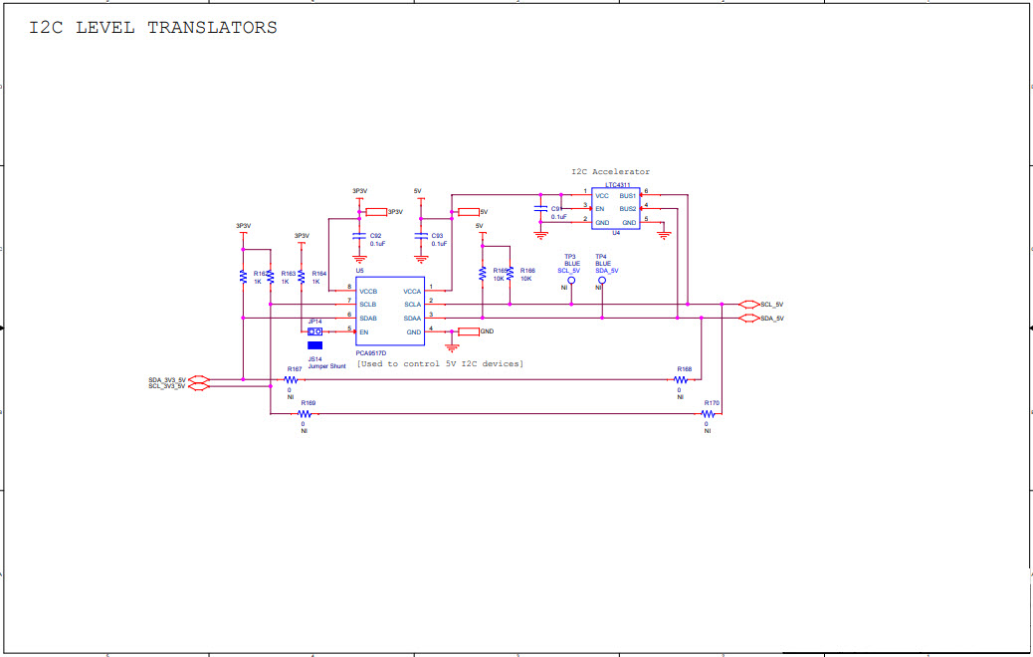
Task: Select resistor R162 1K symbol
Action: (x=242, y=274)
